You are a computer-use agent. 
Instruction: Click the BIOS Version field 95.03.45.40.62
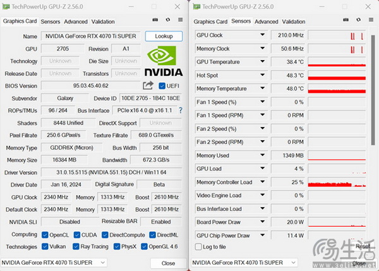click(90, 85)
